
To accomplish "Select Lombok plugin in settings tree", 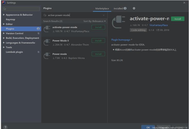I will pos(14,52).
